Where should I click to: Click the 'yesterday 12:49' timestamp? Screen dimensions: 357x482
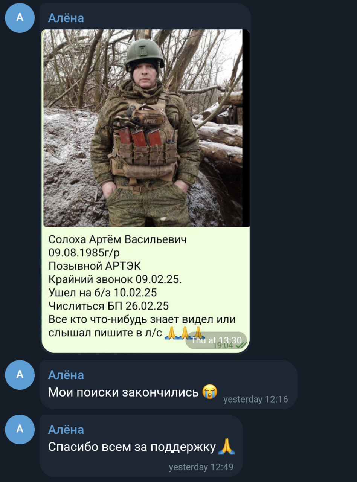pyautogui.click(x=201, y=467)
